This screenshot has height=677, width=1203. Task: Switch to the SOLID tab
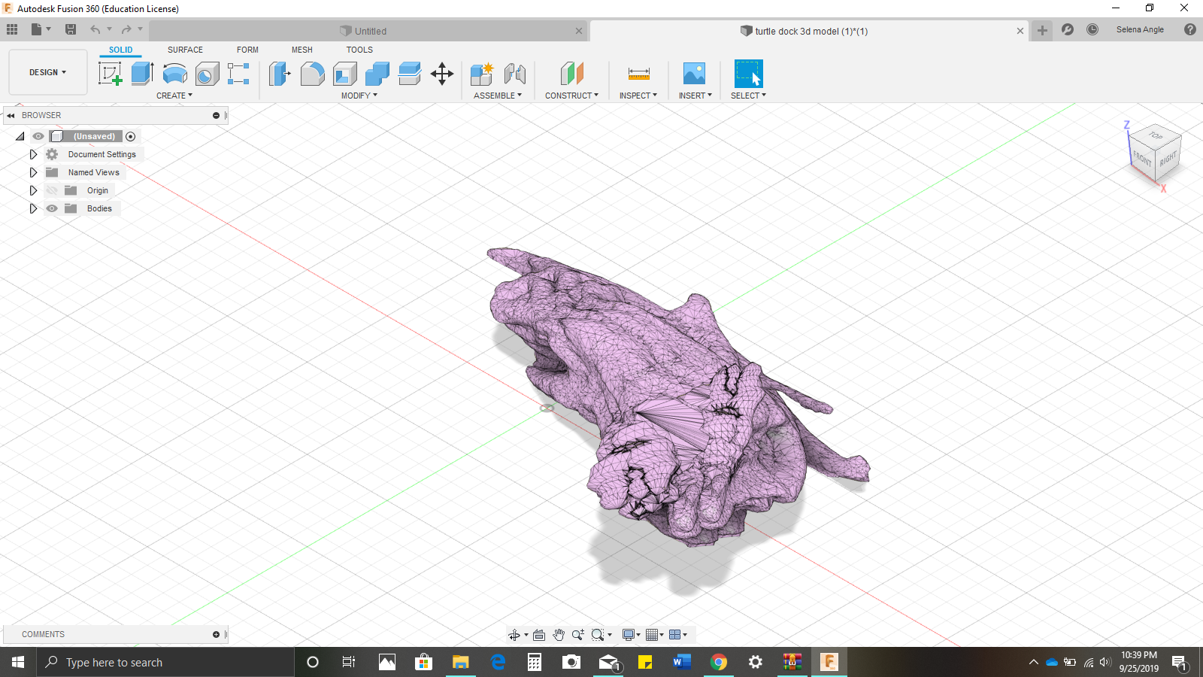point(120,50)
